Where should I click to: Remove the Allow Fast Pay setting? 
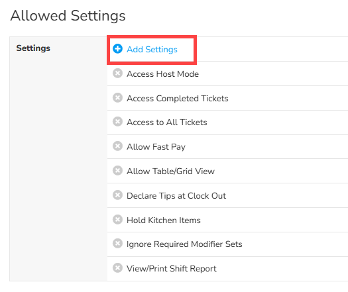click(x=117, y=146)
